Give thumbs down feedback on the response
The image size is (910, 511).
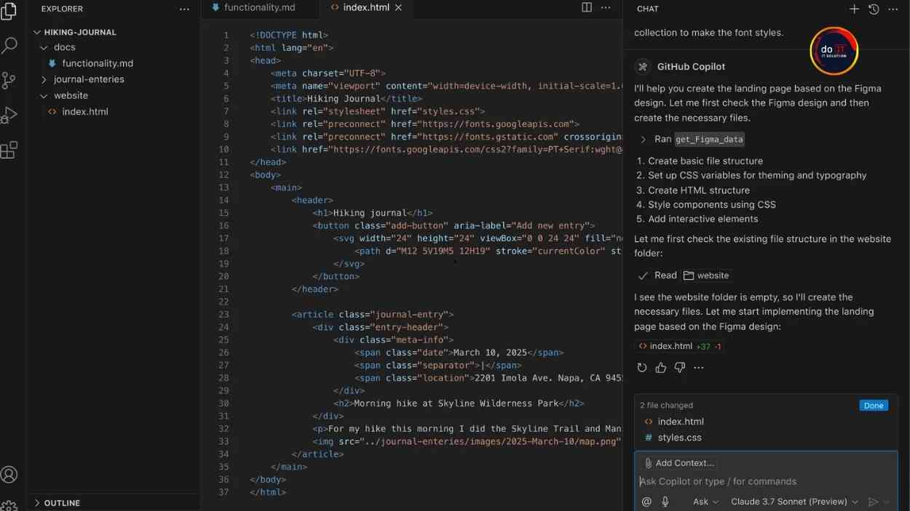[678, 367]
